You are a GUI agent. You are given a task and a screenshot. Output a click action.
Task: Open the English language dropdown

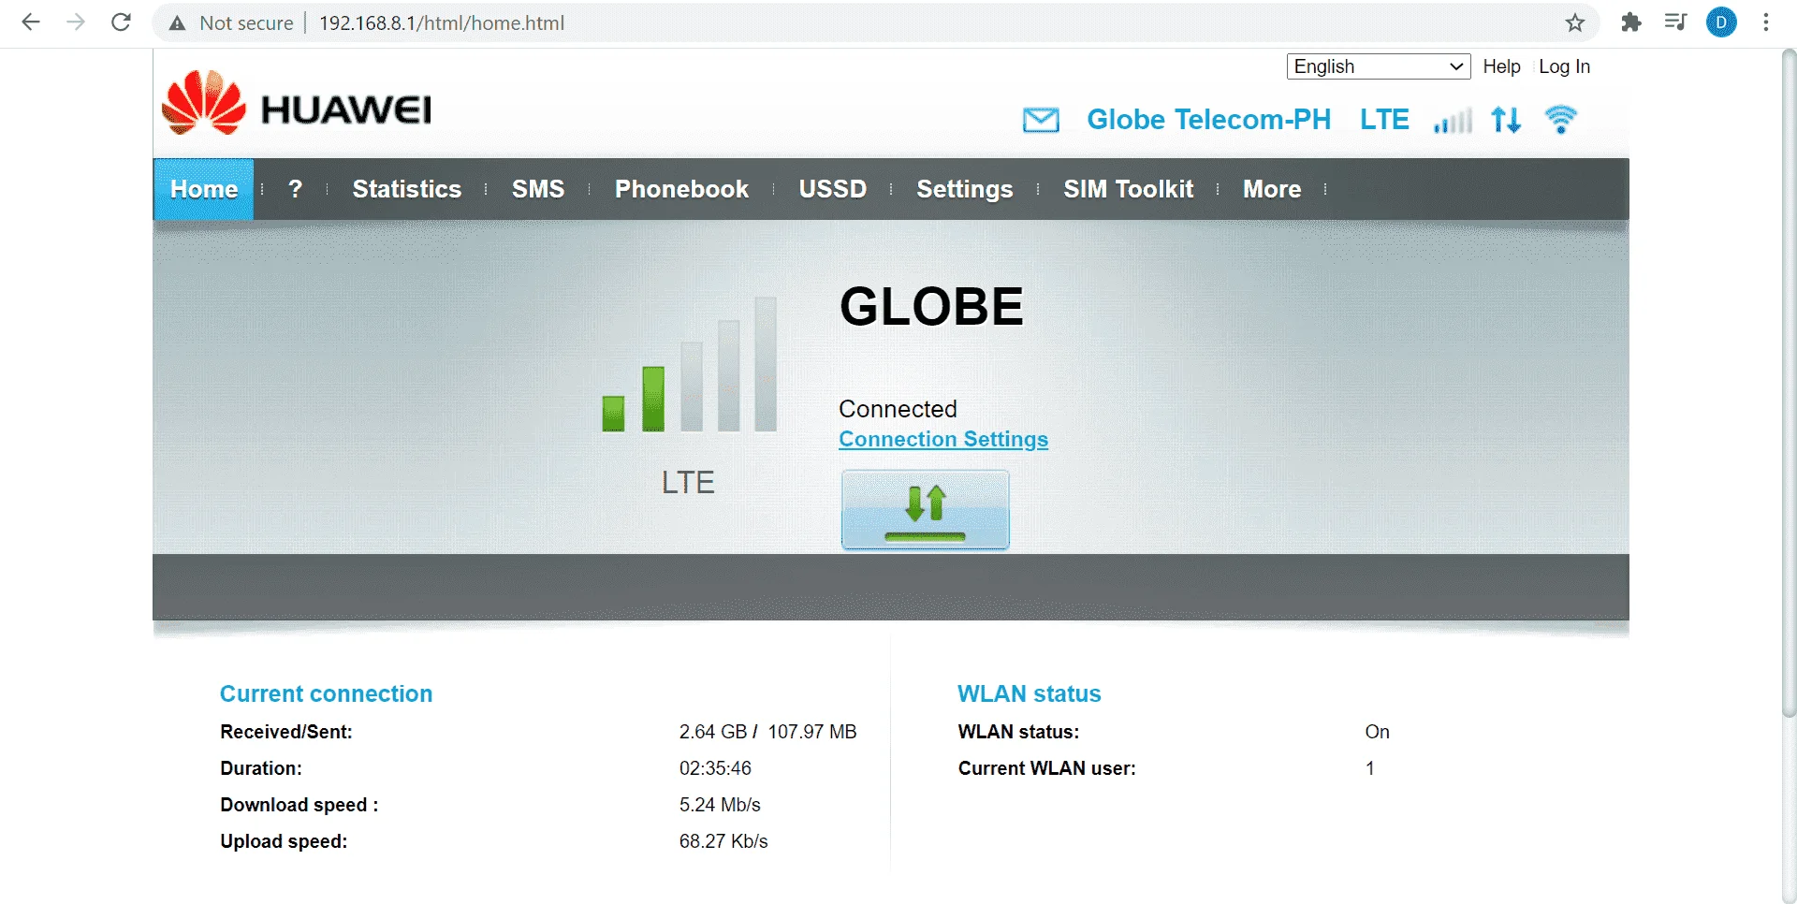coord(1378,66)
